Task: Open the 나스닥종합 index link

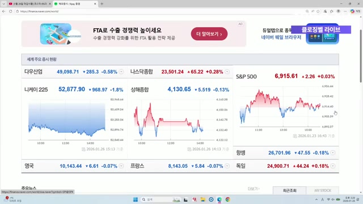Action: 141,72
